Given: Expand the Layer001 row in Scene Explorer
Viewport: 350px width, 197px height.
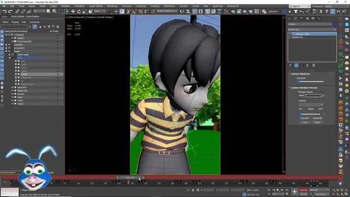Looking at the screenshot, I should coord(6,45).
